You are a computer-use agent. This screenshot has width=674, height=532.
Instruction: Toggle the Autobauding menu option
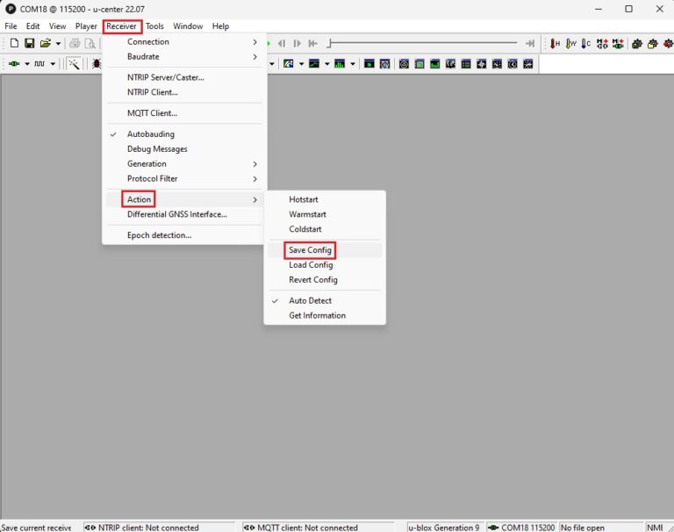pos(151,134)
